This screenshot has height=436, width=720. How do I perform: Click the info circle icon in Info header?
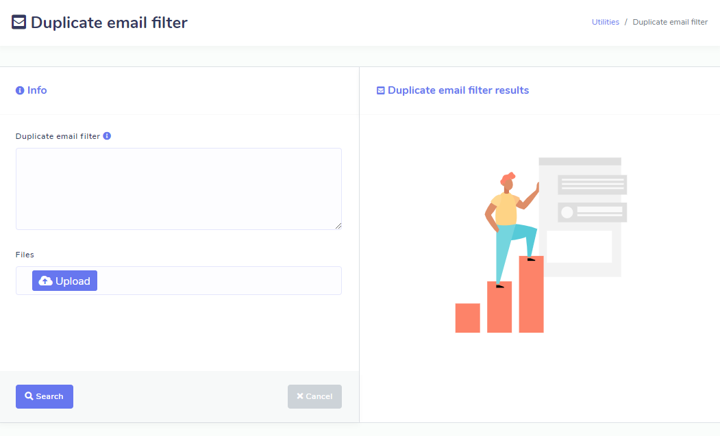coord(20,90)
